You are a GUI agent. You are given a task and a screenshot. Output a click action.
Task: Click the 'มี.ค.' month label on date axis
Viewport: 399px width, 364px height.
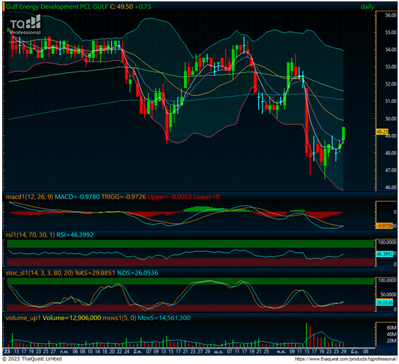(137, 351)
